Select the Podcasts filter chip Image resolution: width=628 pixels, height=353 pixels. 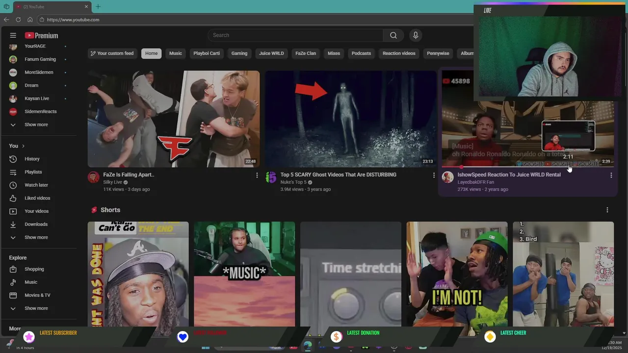pos(361,53)
